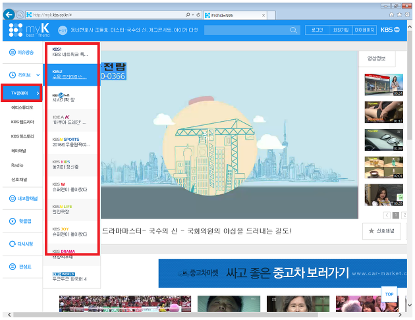This screenshot has height=320, width=415.
Task: Click the ★ 선호채널 favorite channel button
Action: pos(381,231)
